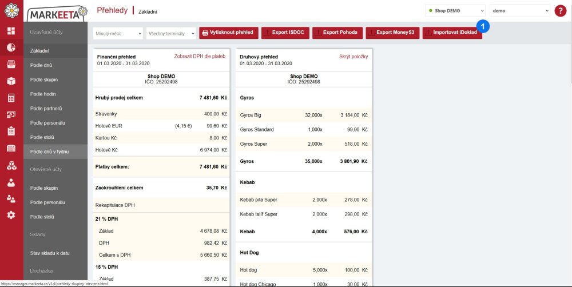The width and height of the screenshot is (572, 287).
Task: Click the Celkem s DPH row
Action: pyautogui.click(x=161, y=255)
